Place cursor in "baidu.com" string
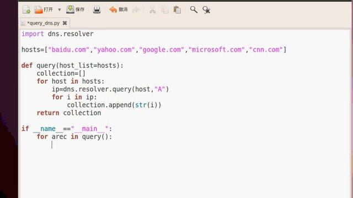 [x=69, y=50]
